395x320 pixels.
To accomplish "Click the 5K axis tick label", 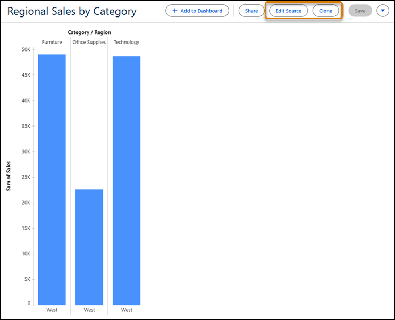I will click(x=27, y=279).
